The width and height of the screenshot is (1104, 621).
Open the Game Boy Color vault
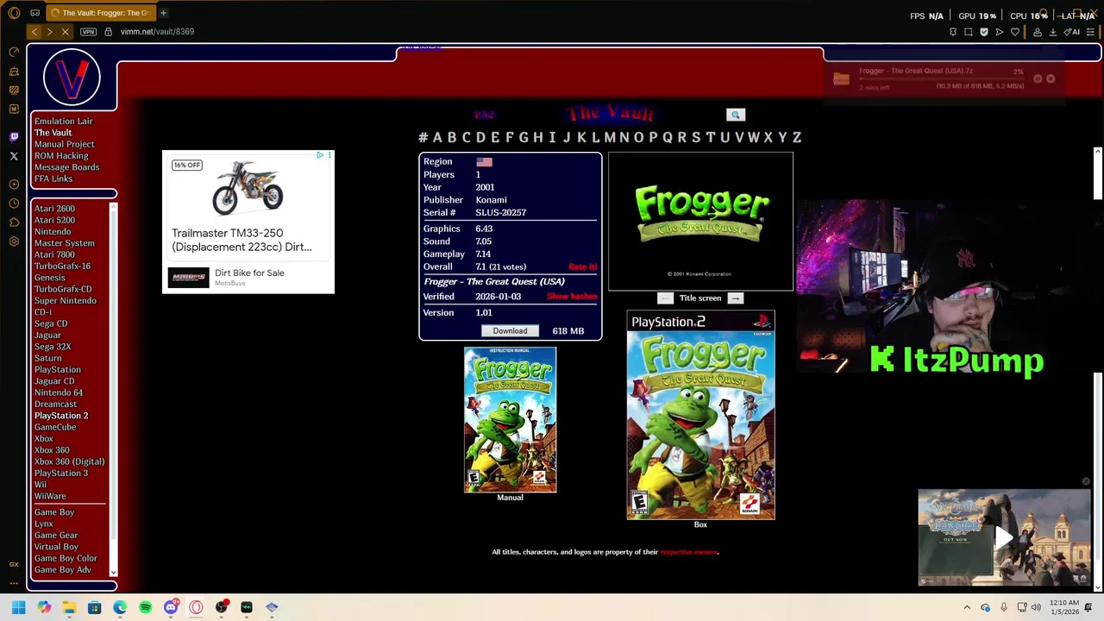[66, 558]
